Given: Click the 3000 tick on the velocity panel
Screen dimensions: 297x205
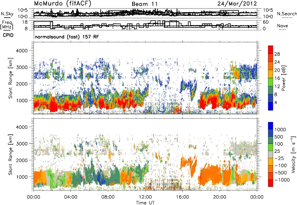Looking at the screenshot, I should [22, 144].
